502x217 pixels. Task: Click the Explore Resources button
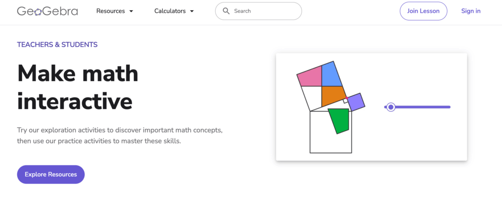51,174
